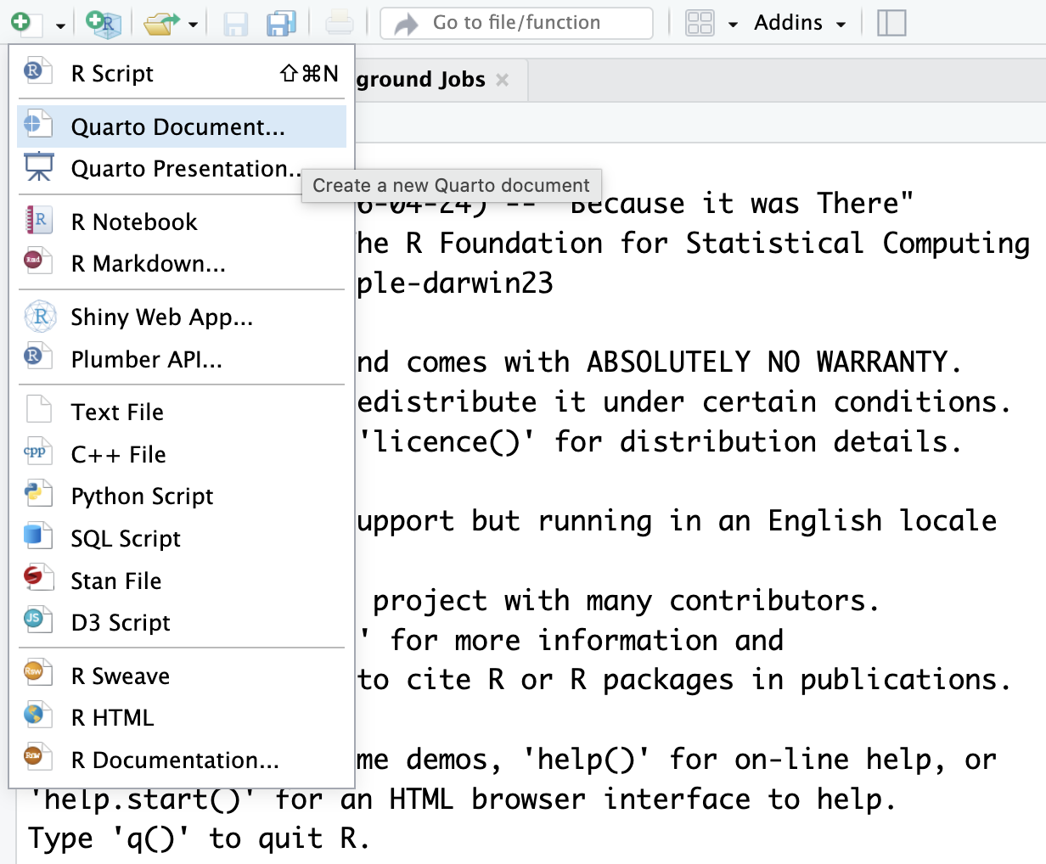This screenshot has width=1046, height=864.
Task: Choose R Documentation... menu entry
Action: pos(182,760)
